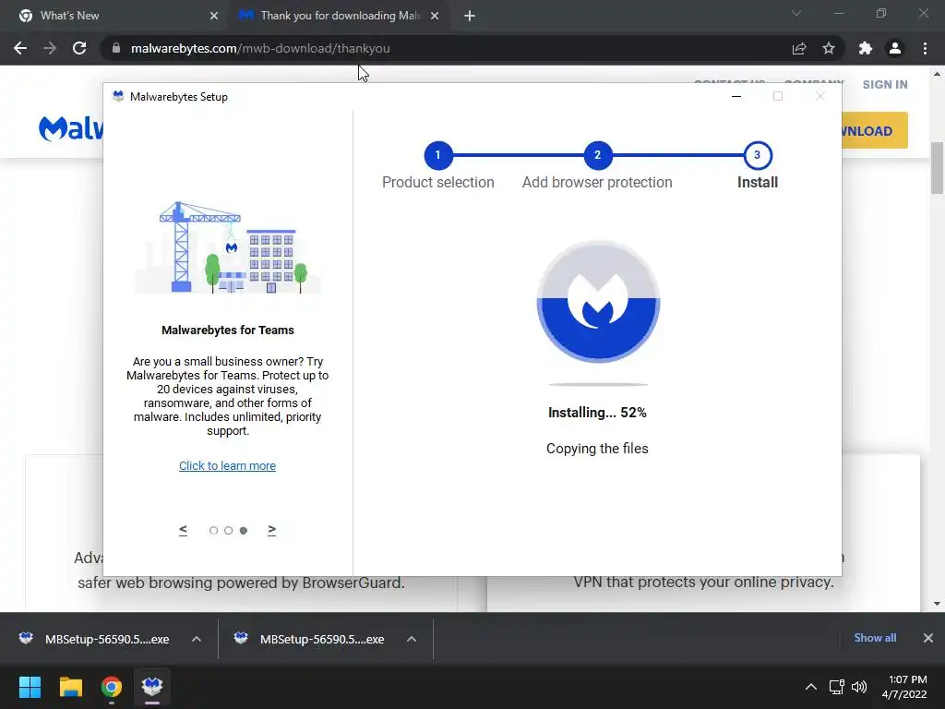Open File Explorer from taskbar

pyautogui.click(x=70, y=687)
